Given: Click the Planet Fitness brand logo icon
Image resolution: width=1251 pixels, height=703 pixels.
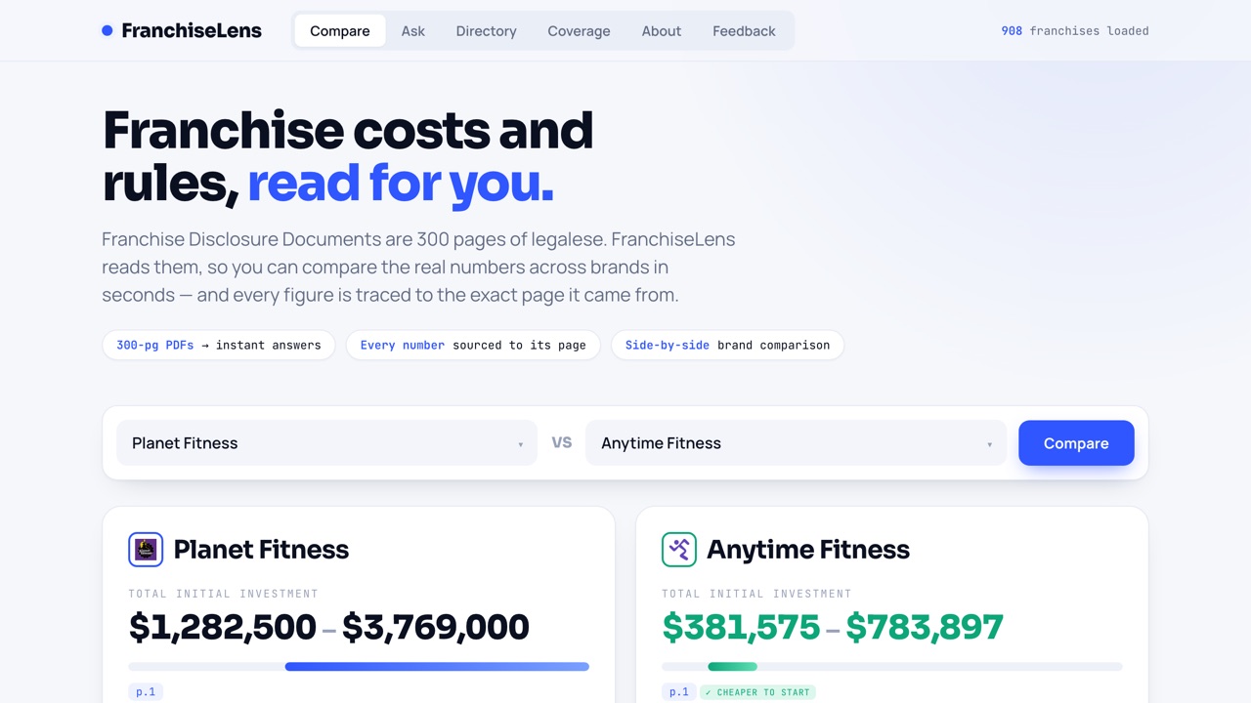Looking at the screenshot, I should point(146,550).
